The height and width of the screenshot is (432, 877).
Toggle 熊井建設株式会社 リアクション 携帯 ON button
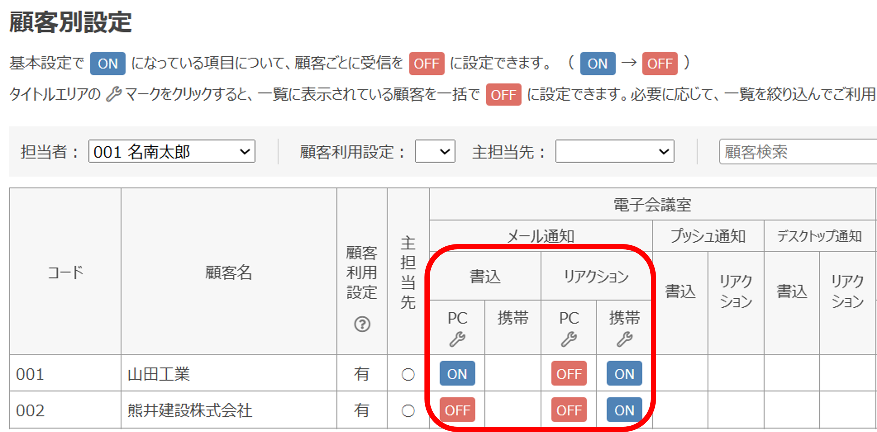[624, 410]
